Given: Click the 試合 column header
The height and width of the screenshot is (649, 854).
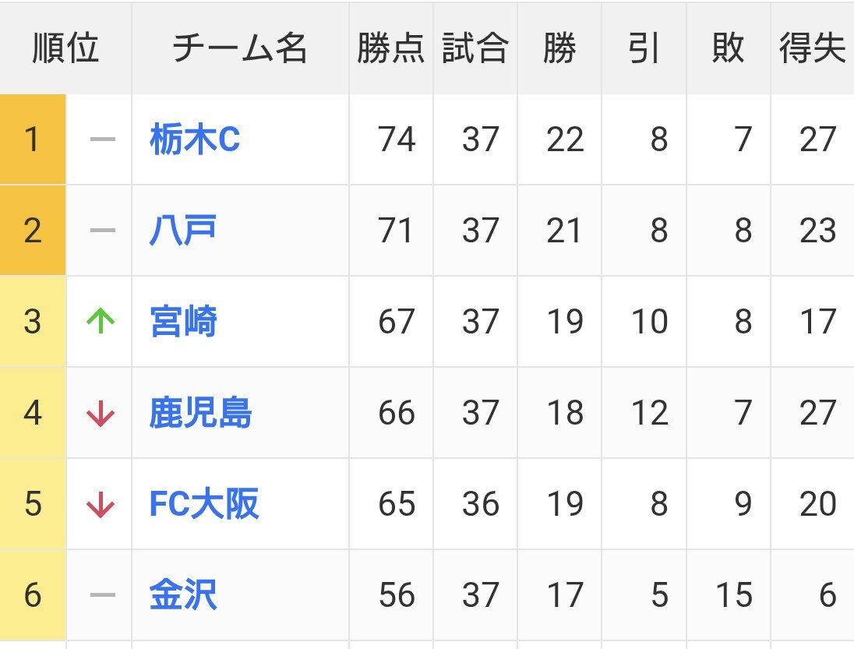Looking at the screenshot, I should coord(475,48).
